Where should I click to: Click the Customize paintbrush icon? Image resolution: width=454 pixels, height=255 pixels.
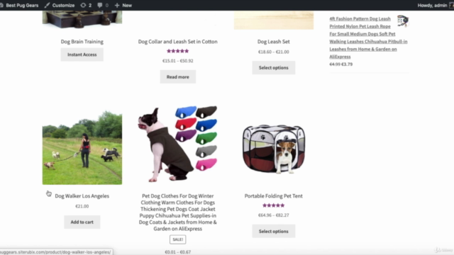[x=48, y=5]
